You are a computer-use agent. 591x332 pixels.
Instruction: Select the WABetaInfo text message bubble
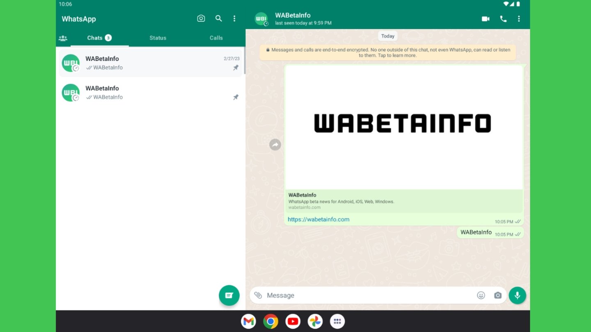pyautogui.click(x=490, y=232)
